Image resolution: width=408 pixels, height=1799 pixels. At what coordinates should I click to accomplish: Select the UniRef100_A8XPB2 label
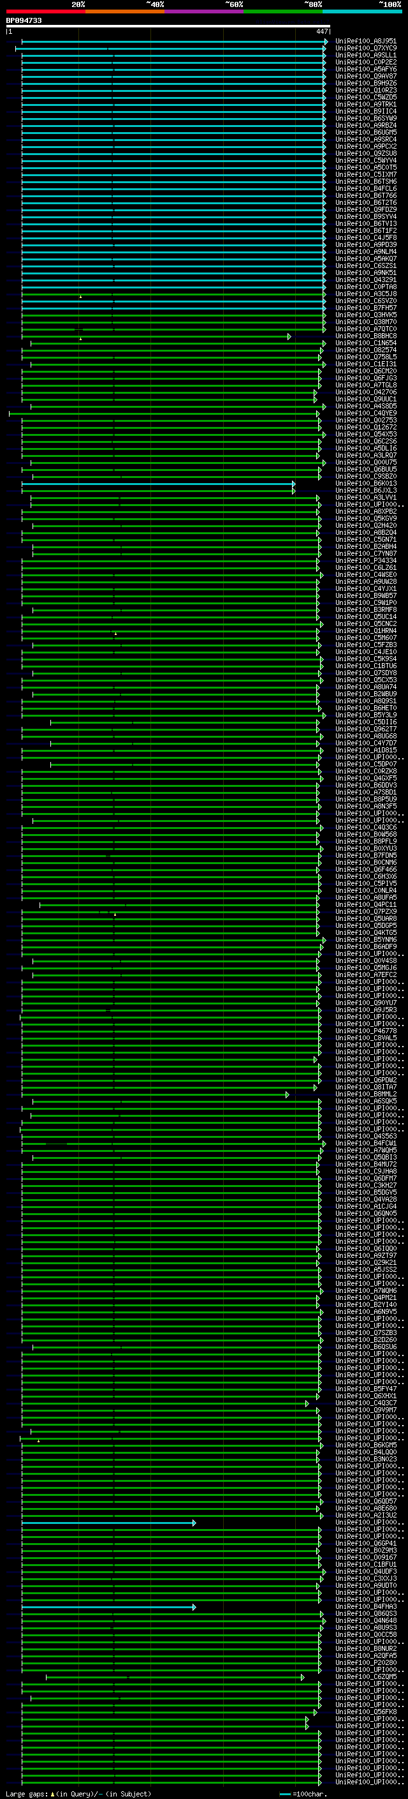pyautogui.click(x=366, y=512)
